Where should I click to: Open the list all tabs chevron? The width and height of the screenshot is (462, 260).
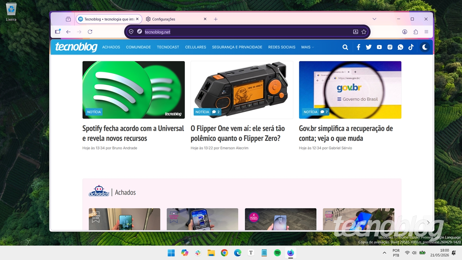(374, 19)
